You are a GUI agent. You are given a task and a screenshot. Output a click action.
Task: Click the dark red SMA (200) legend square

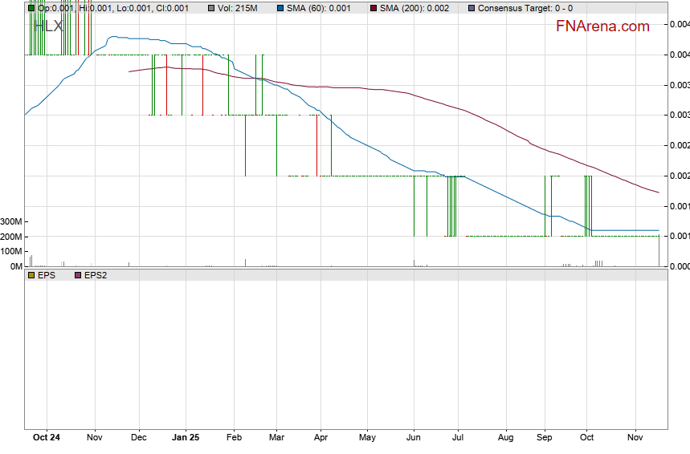pos(374,8)
